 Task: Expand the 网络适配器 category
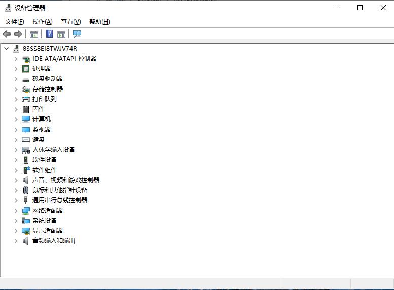tap(16, 211)
